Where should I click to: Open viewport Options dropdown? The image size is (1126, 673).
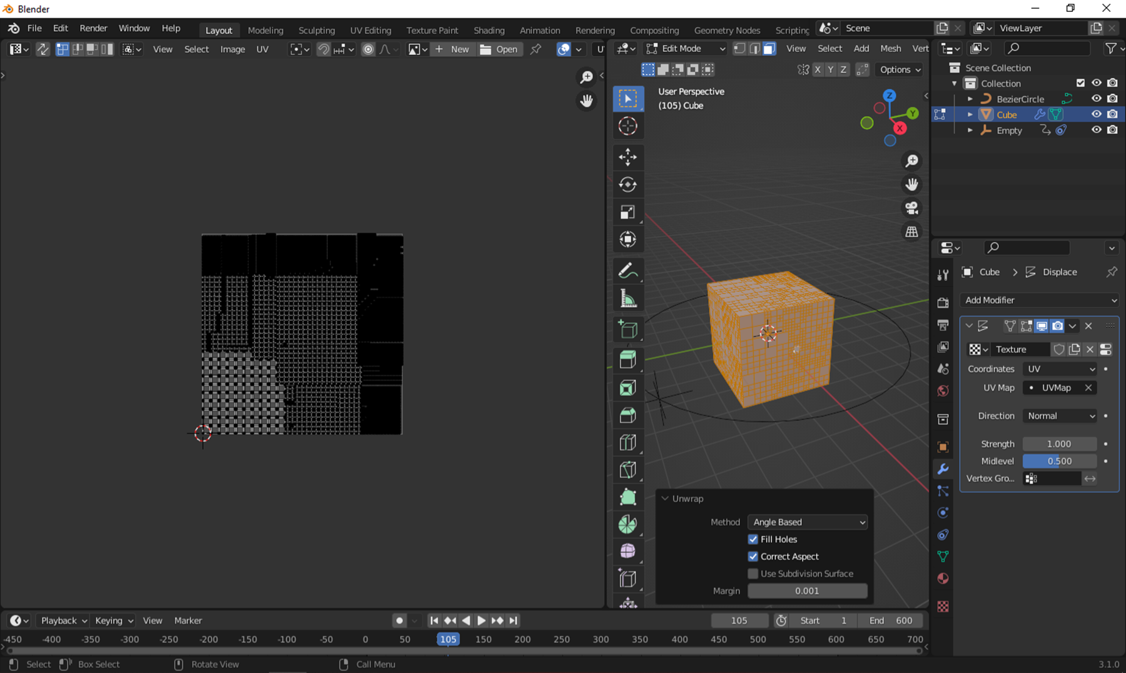(x=900, y=69)
